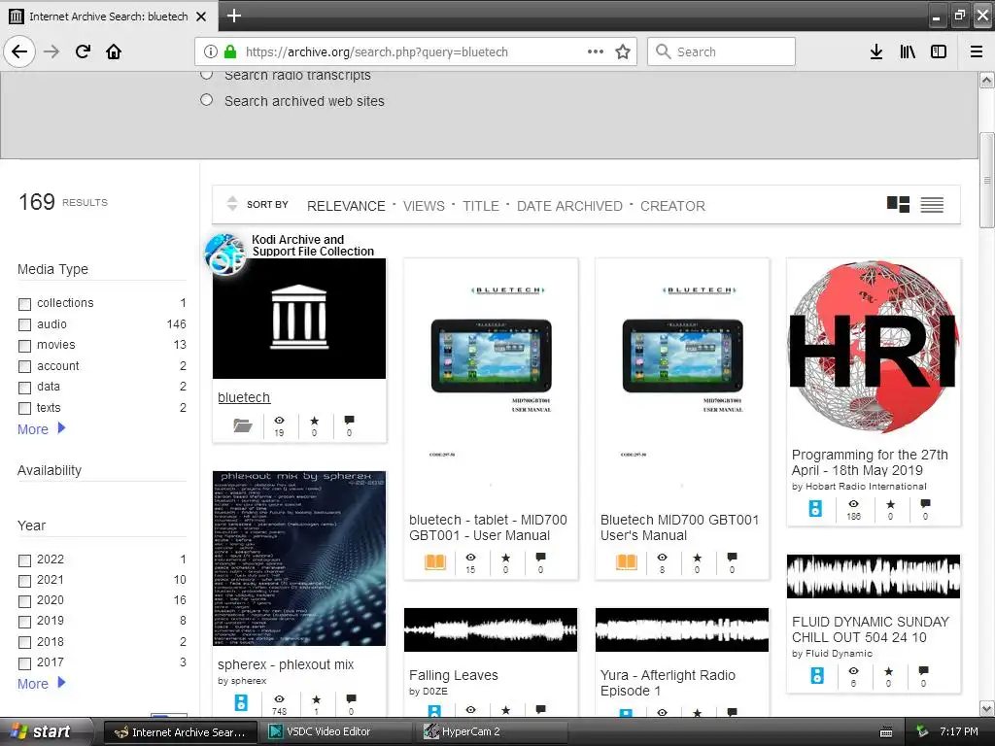Click the HRI globe thumbnail
The height and width of the screenshot is (746, 995).
click(874, 348)
